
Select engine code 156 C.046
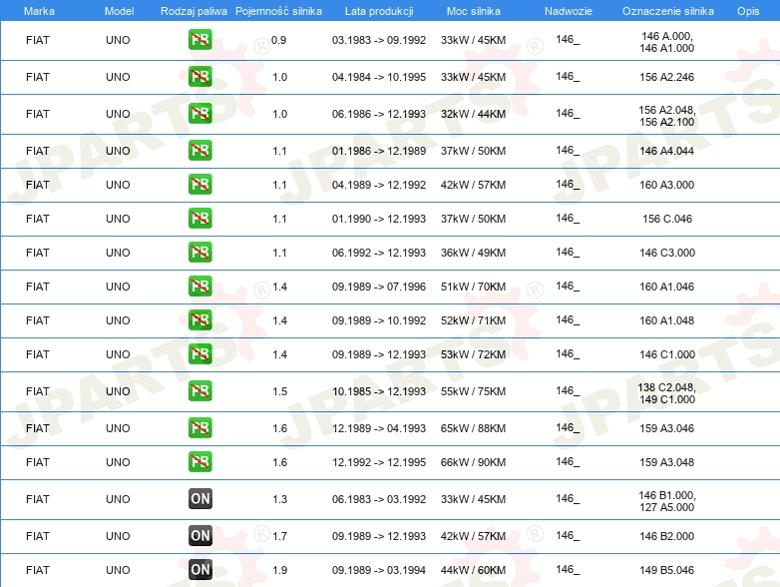click(667, 219)
